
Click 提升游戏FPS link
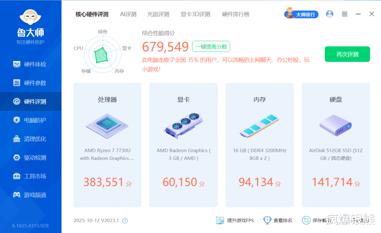241,220
